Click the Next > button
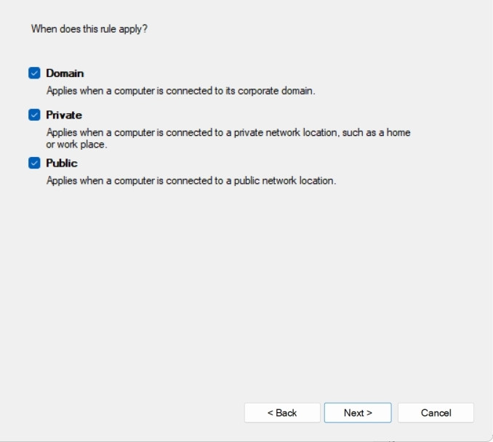 (358, 413)
